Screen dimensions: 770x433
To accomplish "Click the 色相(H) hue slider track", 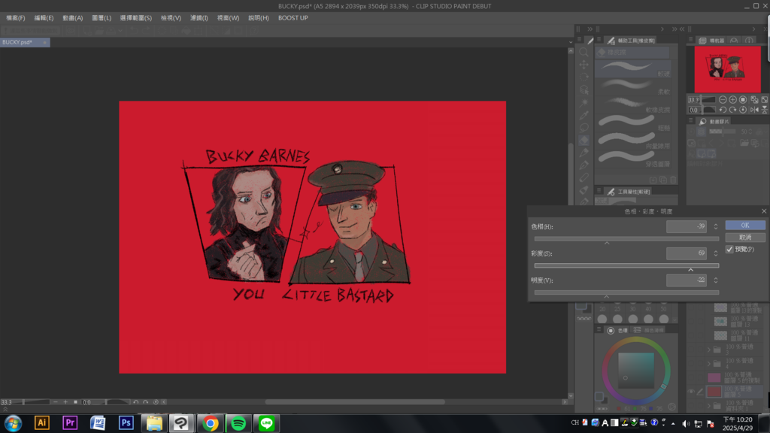I will point(626,238).
